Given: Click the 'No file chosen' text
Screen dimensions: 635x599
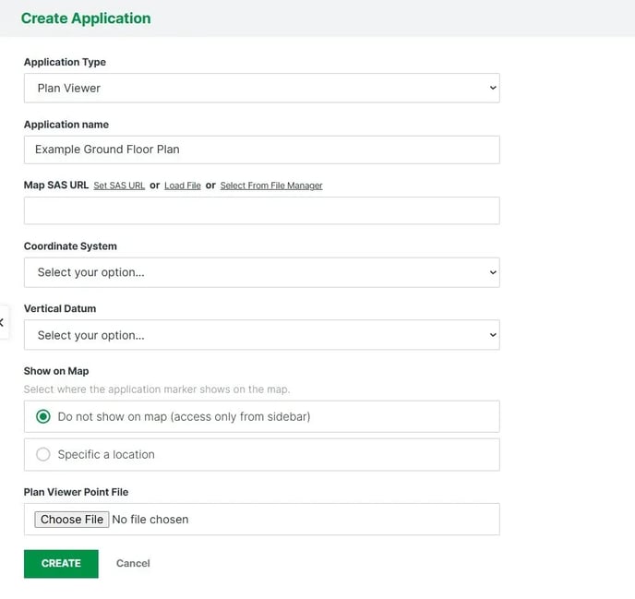Looking at the screenshot, I should (150, 520).
